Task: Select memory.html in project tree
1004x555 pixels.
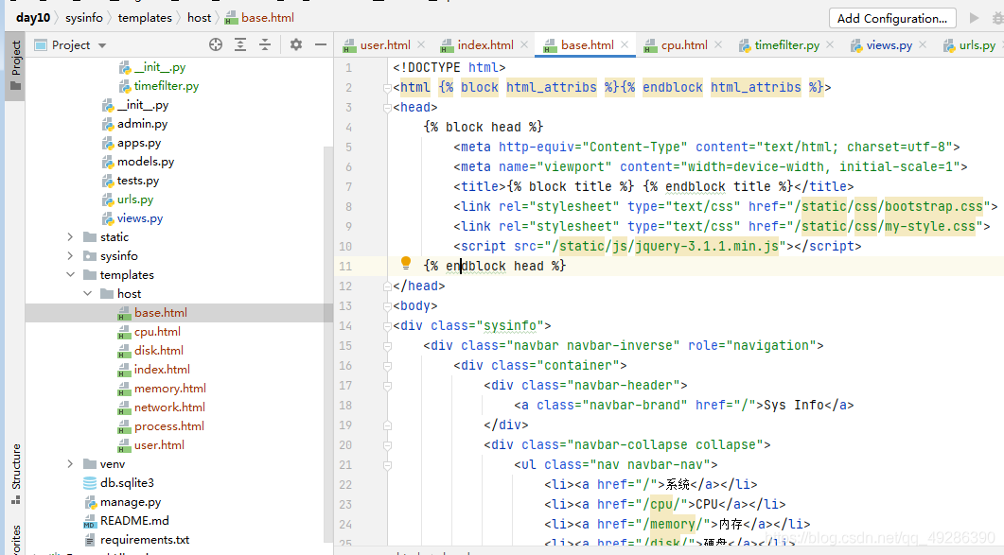Action: pyautogui.click(x=169, y=389)
